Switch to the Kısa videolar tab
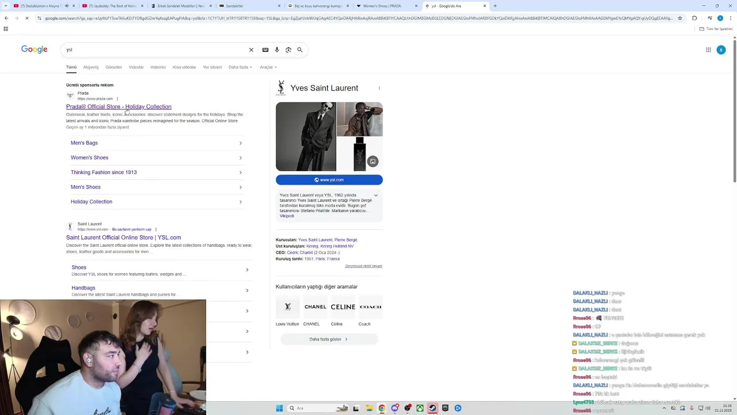Screen dimensions: 737x415 pos(184,67)
